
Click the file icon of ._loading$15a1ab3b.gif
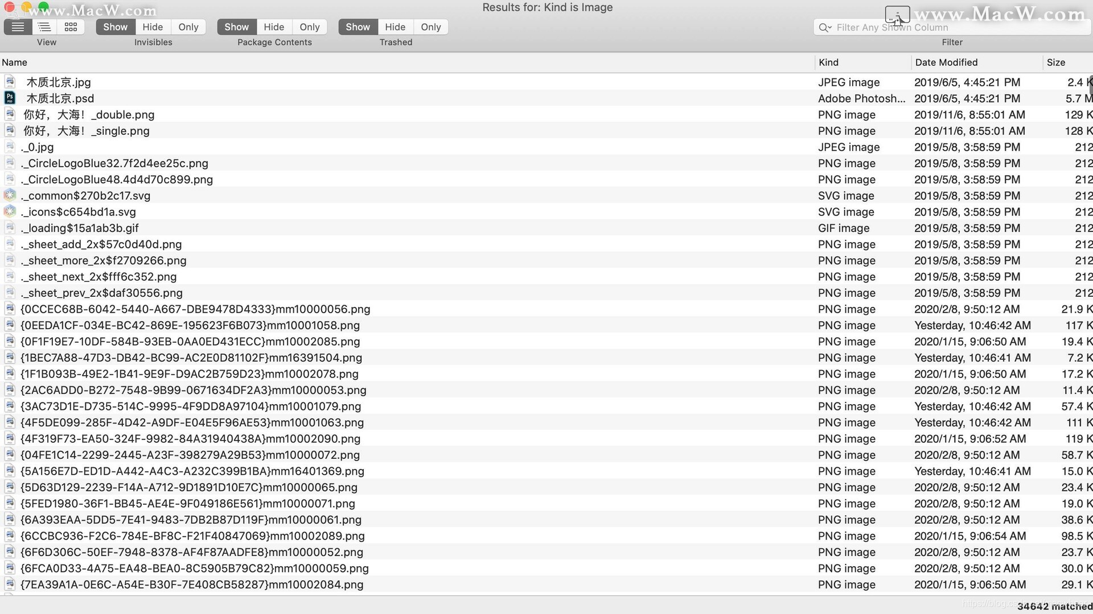coord(10,228)
